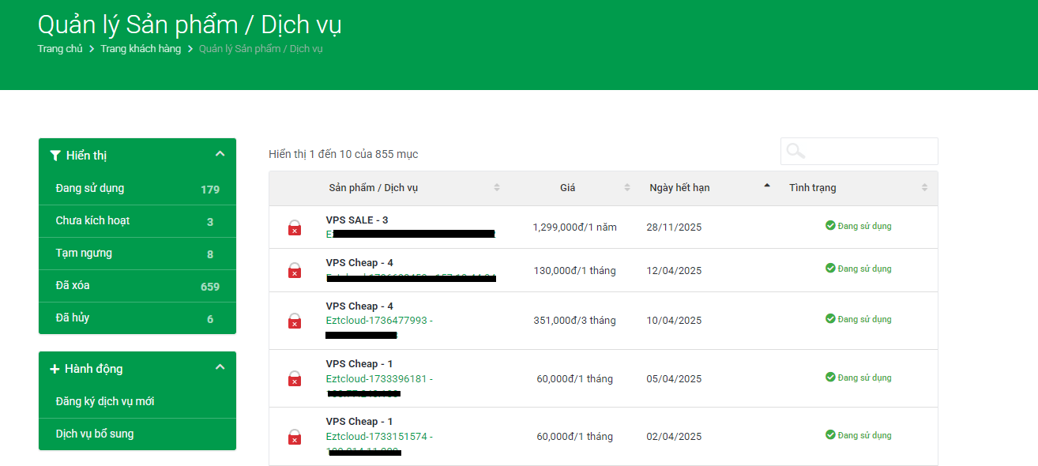Sort by Tình trạng column header

[x=812, y=188]
